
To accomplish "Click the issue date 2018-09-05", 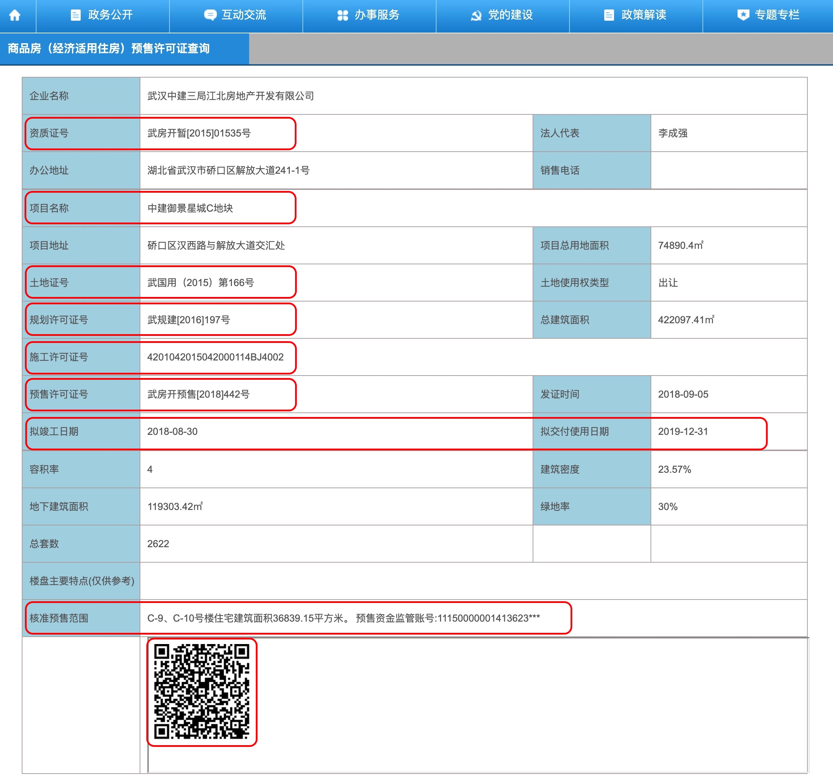I will point(682,395).
